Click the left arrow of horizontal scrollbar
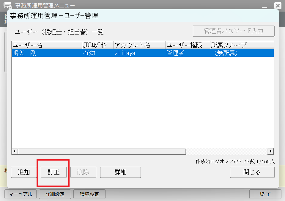This screenshot has height=201, width=285. 15,151
